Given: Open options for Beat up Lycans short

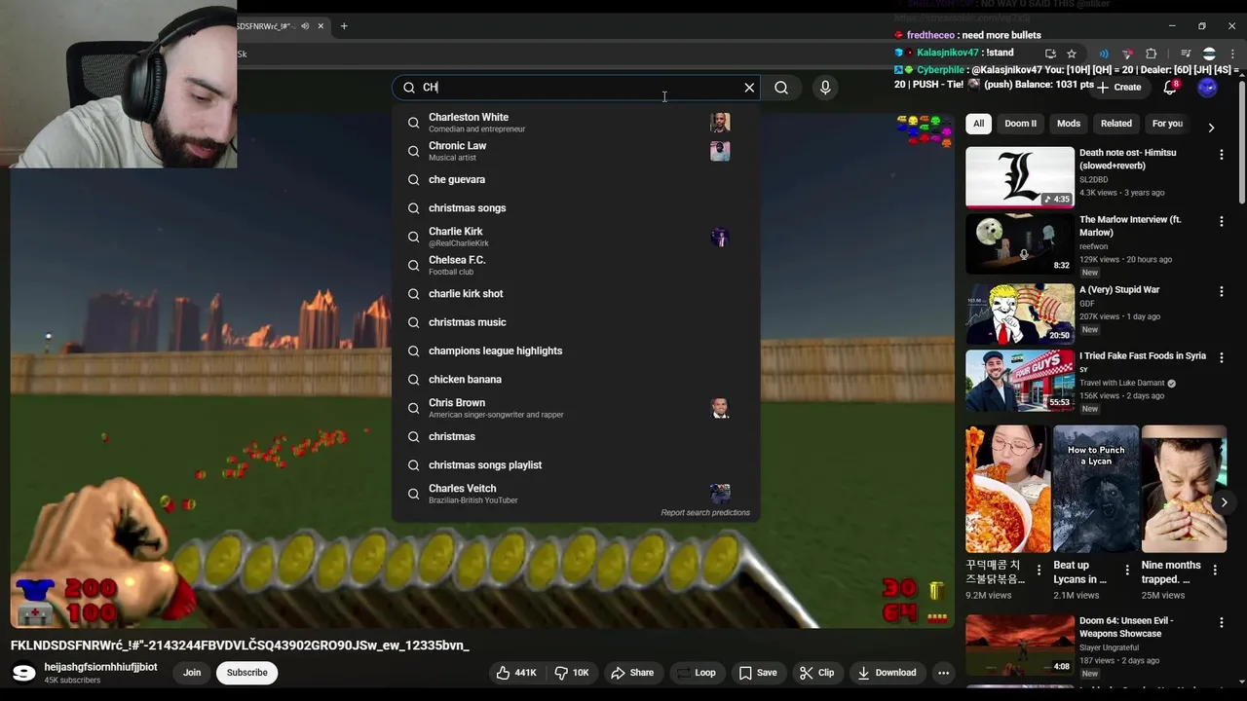Looking at the screenshot, I should [x=1127, y=570].
